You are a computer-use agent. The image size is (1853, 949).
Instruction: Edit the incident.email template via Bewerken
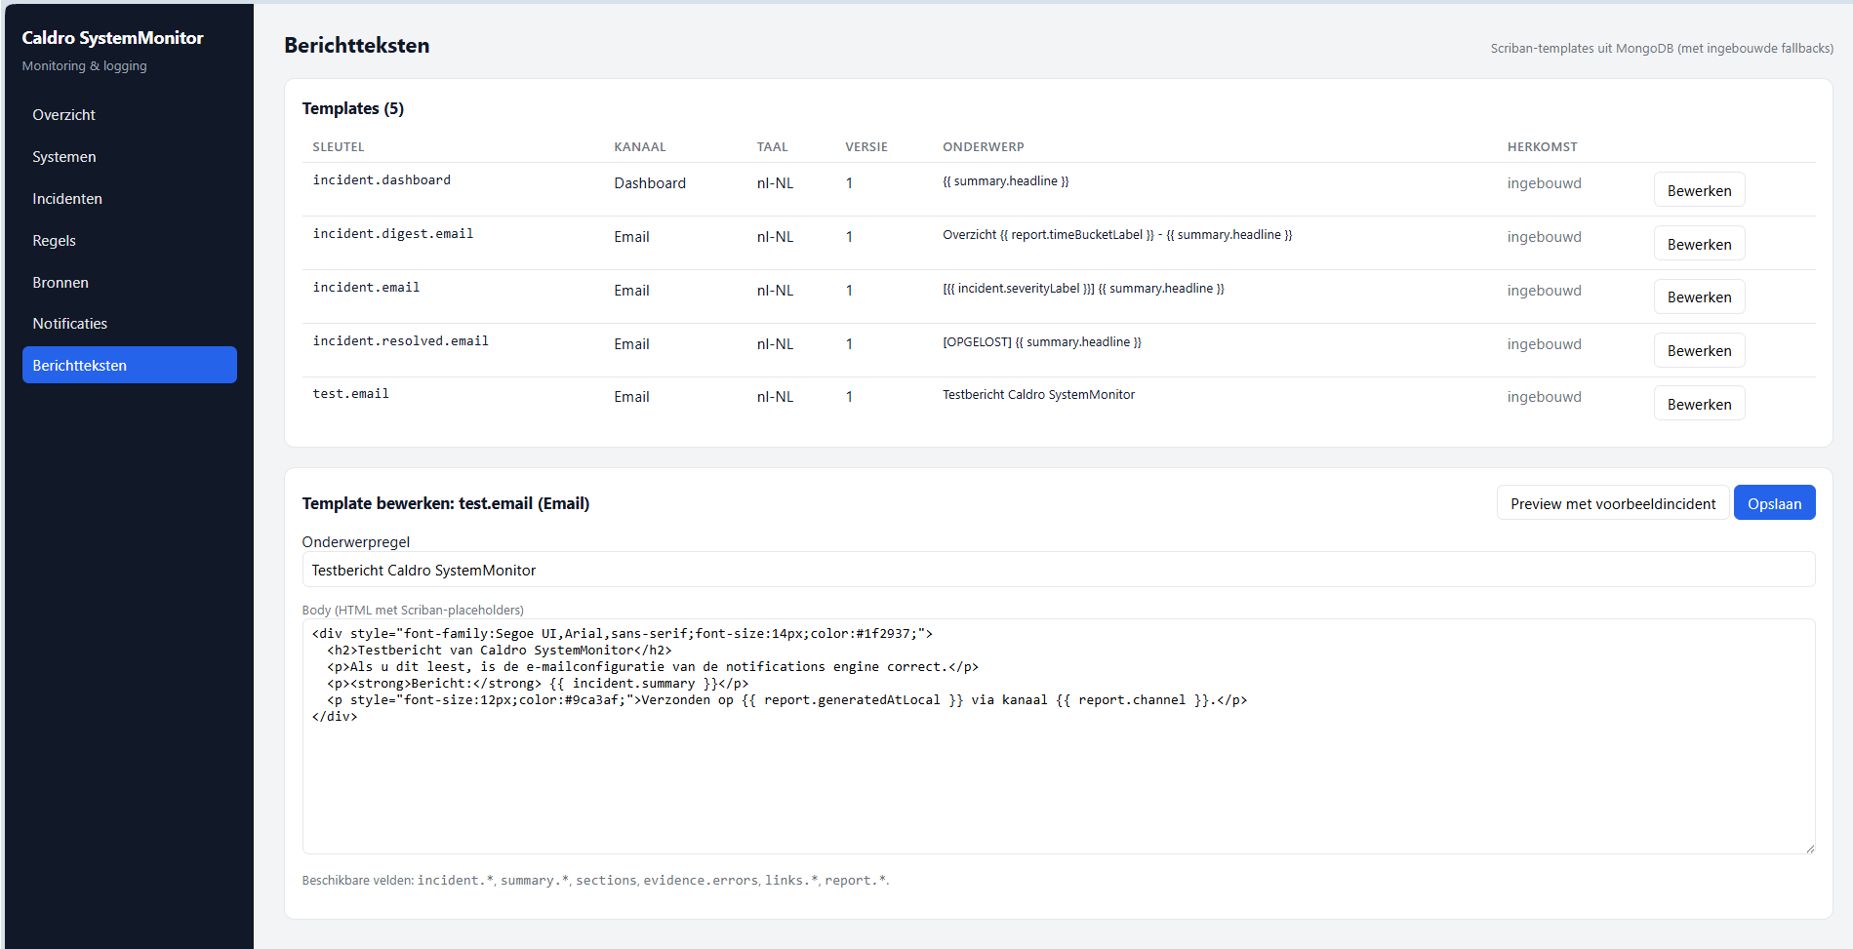(1699, 297)
